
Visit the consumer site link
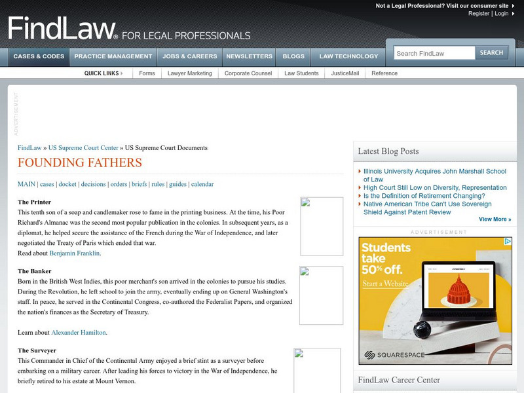441,6
